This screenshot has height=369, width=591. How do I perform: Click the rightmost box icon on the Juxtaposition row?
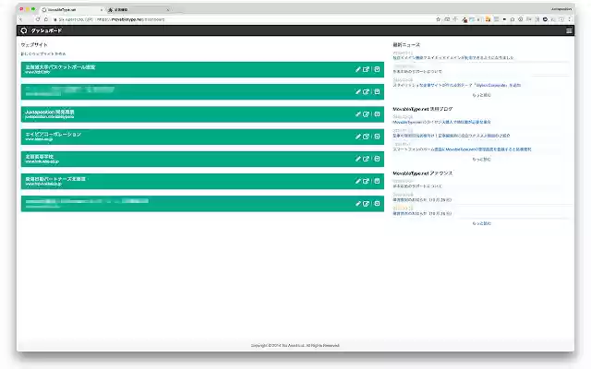point(377,114)
